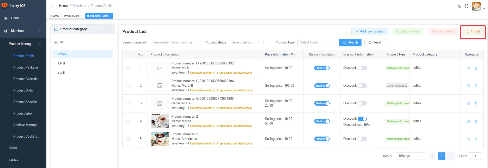
Task: Click the Reset button
Action: coord(375,42)
